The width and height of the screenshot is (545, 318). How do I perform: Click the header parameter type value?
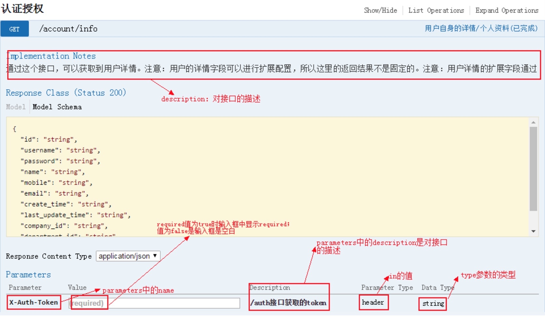coord(373,302)
